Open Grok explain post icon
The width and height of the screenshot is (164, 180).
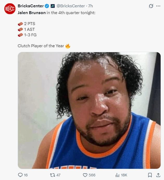pos(151,6)
